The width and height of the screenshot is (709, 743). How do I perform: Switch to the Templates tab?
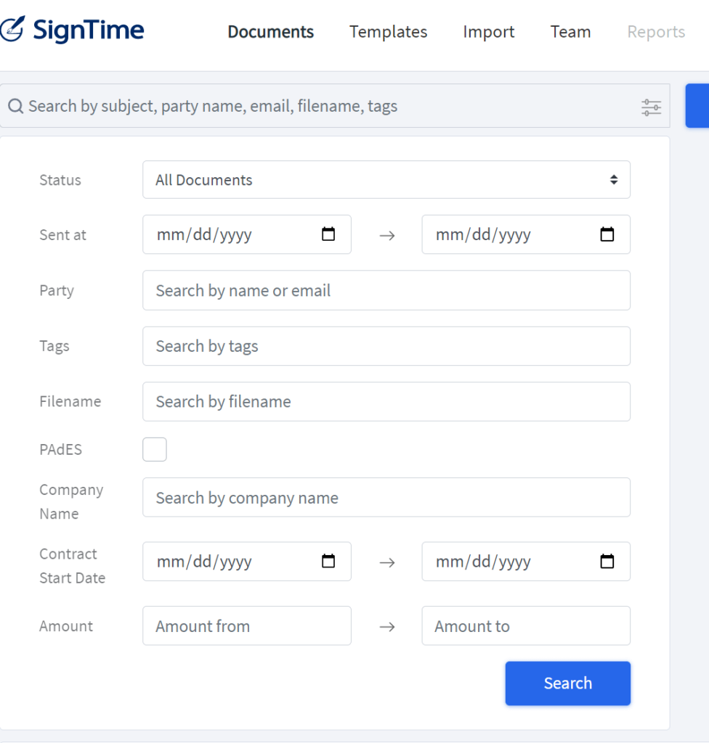[x=388, y=32]
